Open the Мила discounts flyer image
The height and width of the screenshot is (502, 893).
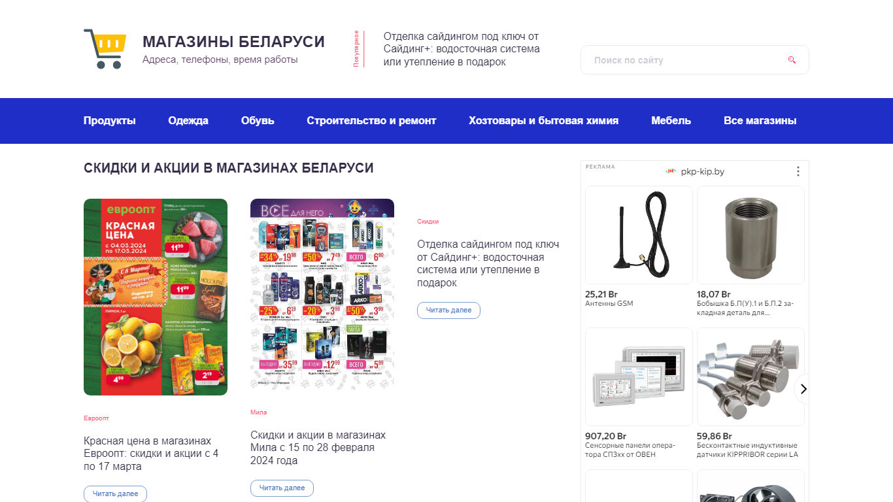click(x=322, y=294)
